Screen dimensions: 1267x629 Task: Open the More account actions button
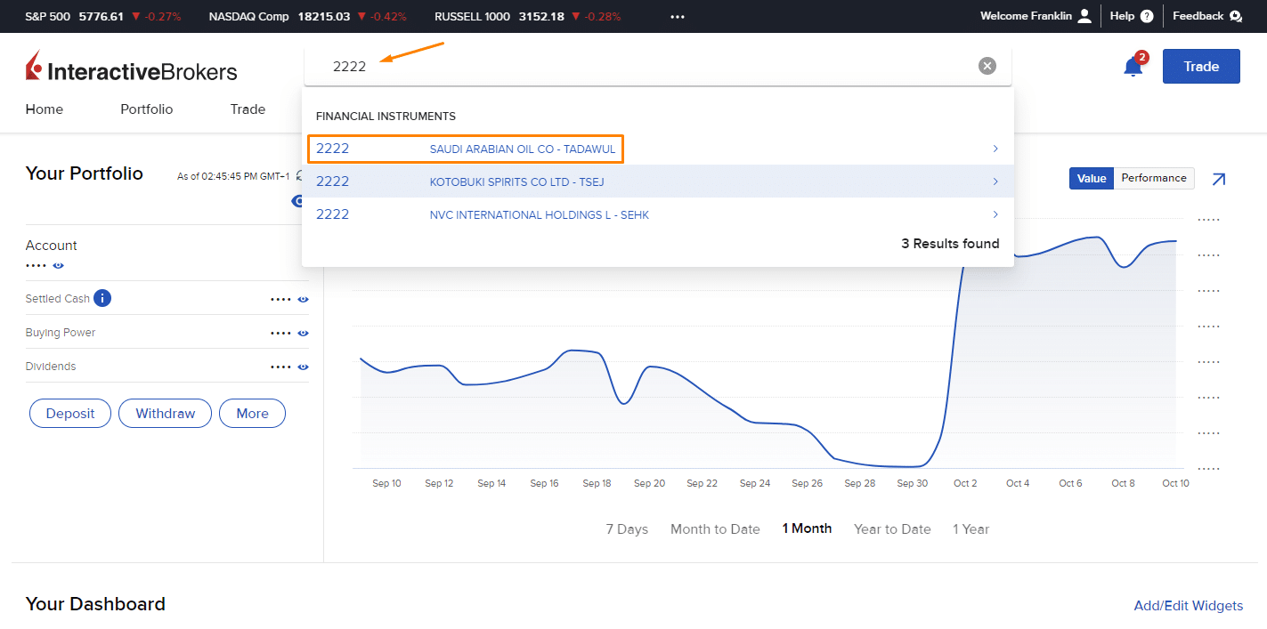(252, 414)
